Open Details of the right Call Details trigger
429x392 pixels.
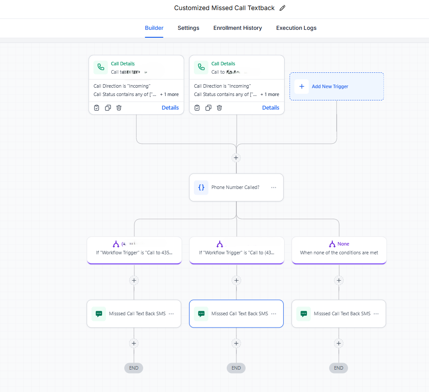click(271, 108)
